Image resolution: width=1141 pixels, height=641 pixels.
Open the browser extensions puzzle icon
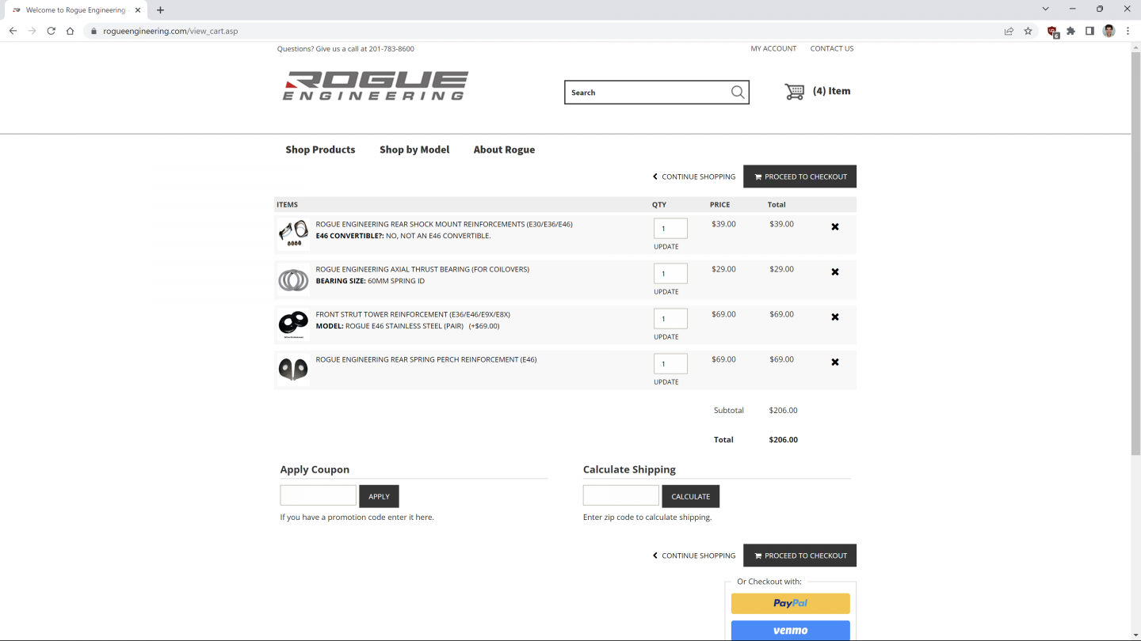pos(1071,31)
